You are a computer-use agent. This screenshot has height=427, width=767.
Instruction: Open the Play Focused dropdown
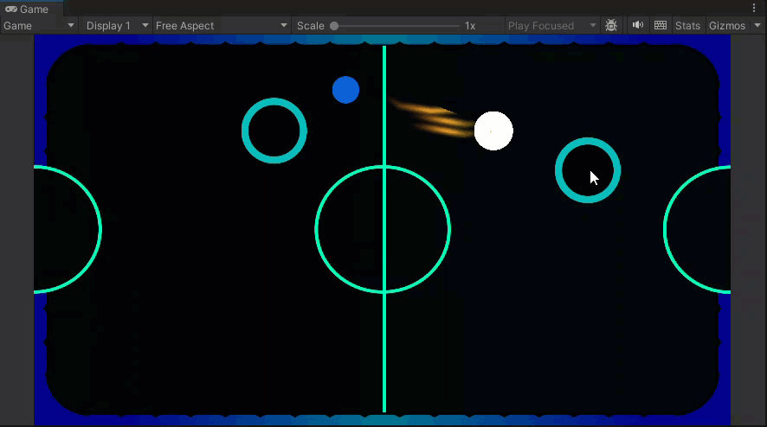(551, 25)
